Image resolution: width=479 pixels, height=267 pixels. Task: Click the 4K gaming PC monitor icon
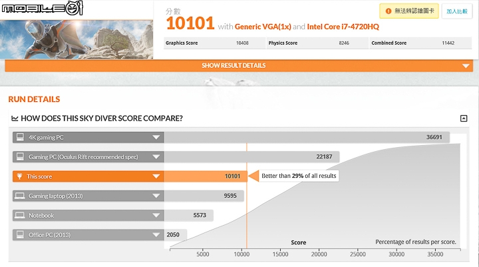(x=20, y=137)
